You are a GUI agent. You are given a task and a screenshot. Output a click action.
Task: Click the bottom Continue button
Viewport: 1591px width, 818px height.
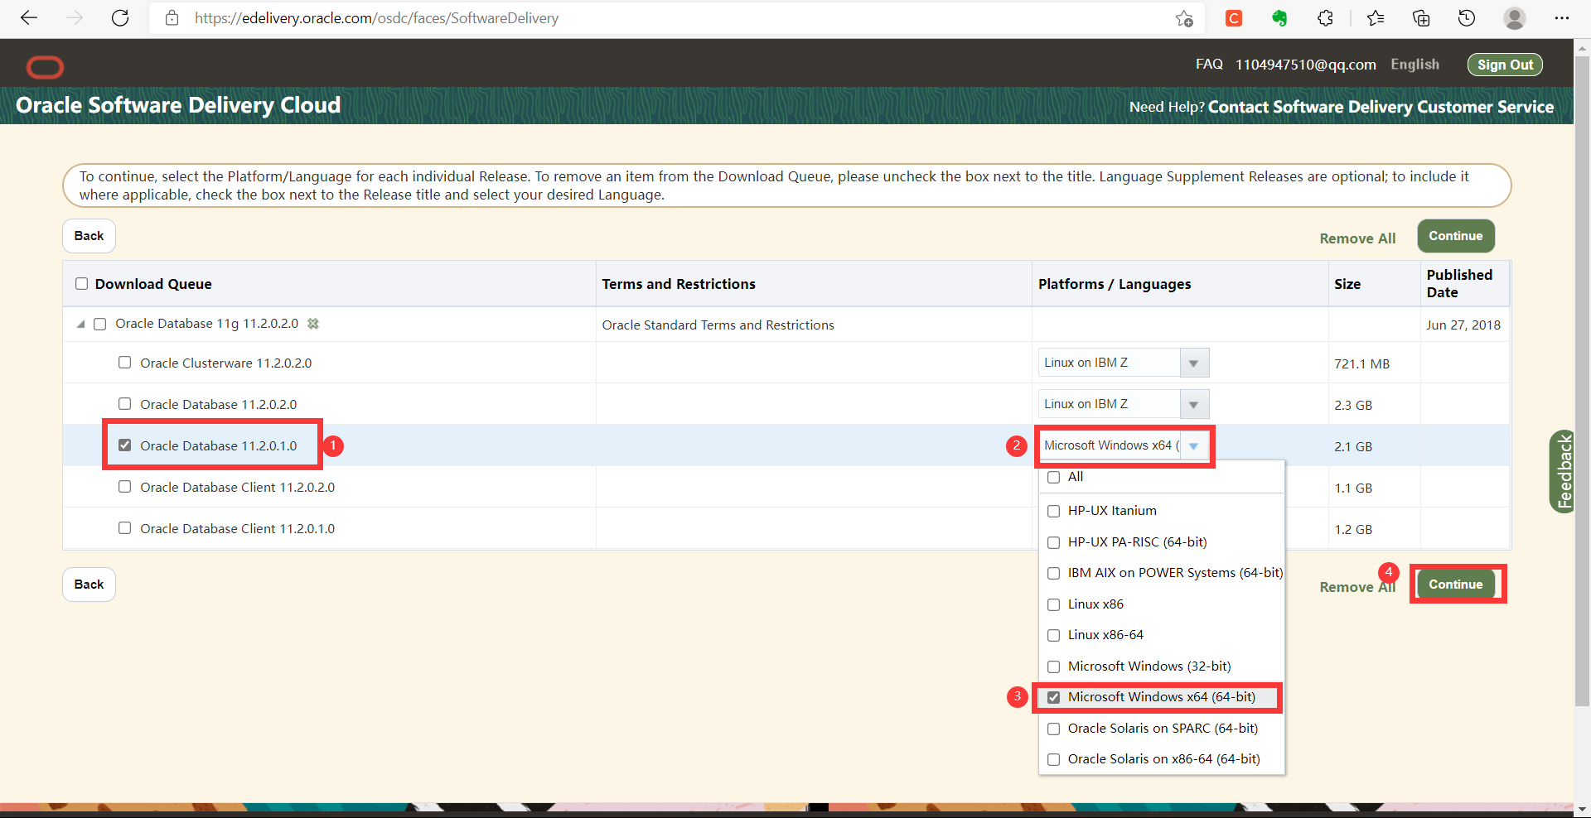click(1455, 585)
